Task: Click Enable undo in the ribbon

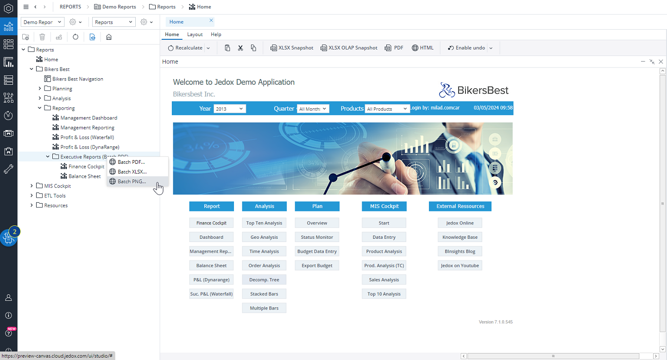Action: coord(466,48)
